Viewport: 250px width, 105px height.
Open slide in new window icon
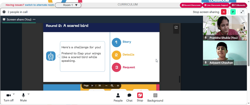pyautogui.click(x=176, y=27)
